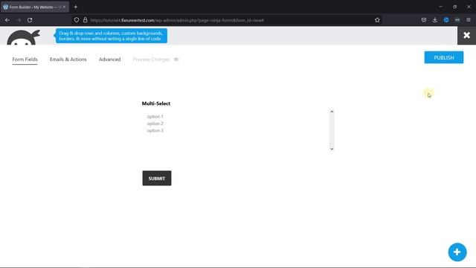The height and width of the screenshot is (268, 476).
Task: Click the Ninja Forms mascot logo
Action: coord(24,37)
